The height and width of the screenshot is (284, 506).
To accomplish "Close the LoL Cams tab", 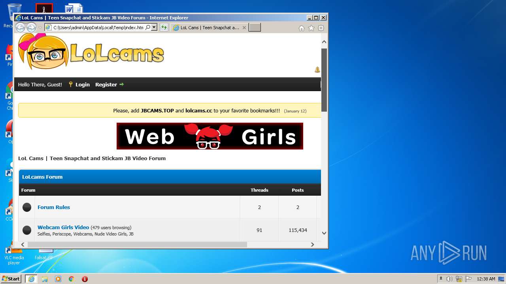I will click(x=244, y=28).
